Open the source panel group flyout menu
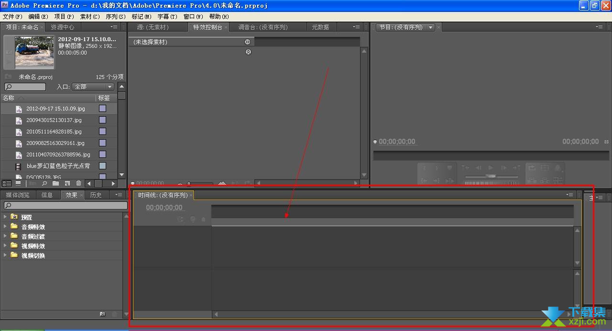The width and height of the screenshot is (612, 331). tap(356, 27)
